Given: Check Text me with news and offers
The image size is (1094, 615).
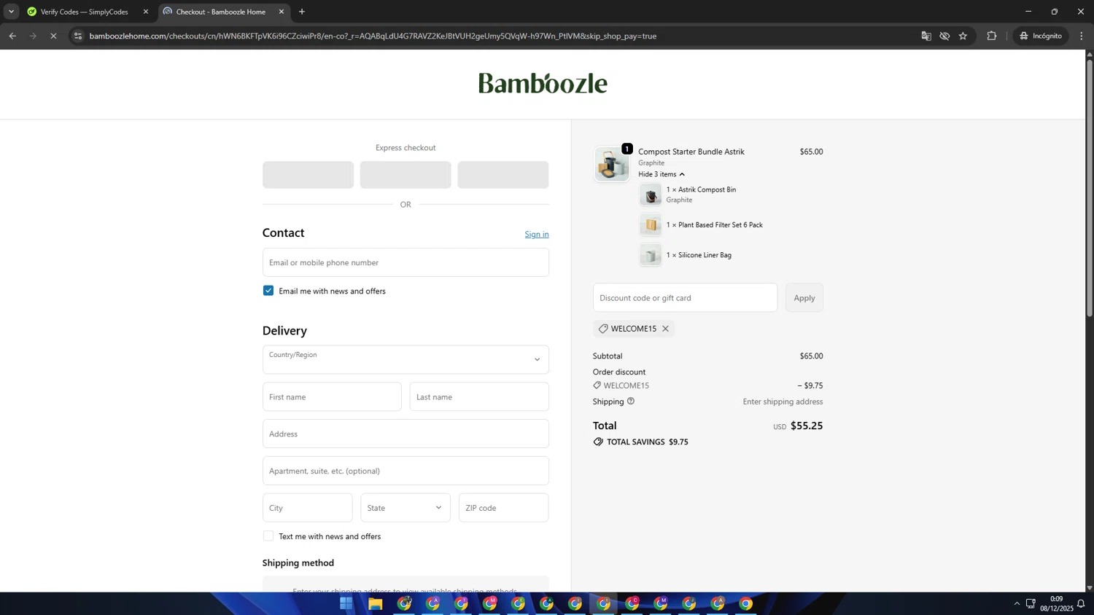Looking at the screenshot, I should coord(268,536).
